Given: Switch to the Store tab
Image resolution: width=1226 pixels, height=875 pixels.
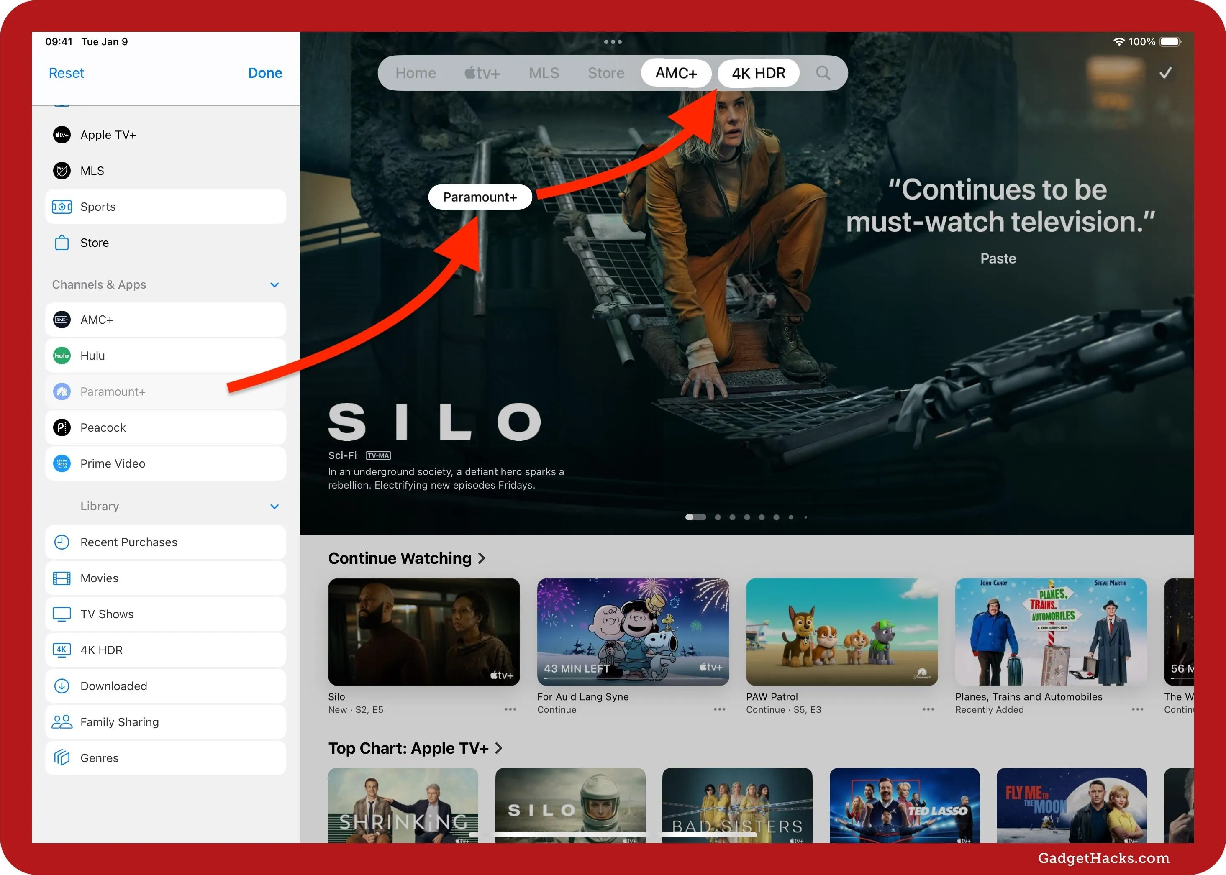Looking at the screenshot, I should 606,73.
